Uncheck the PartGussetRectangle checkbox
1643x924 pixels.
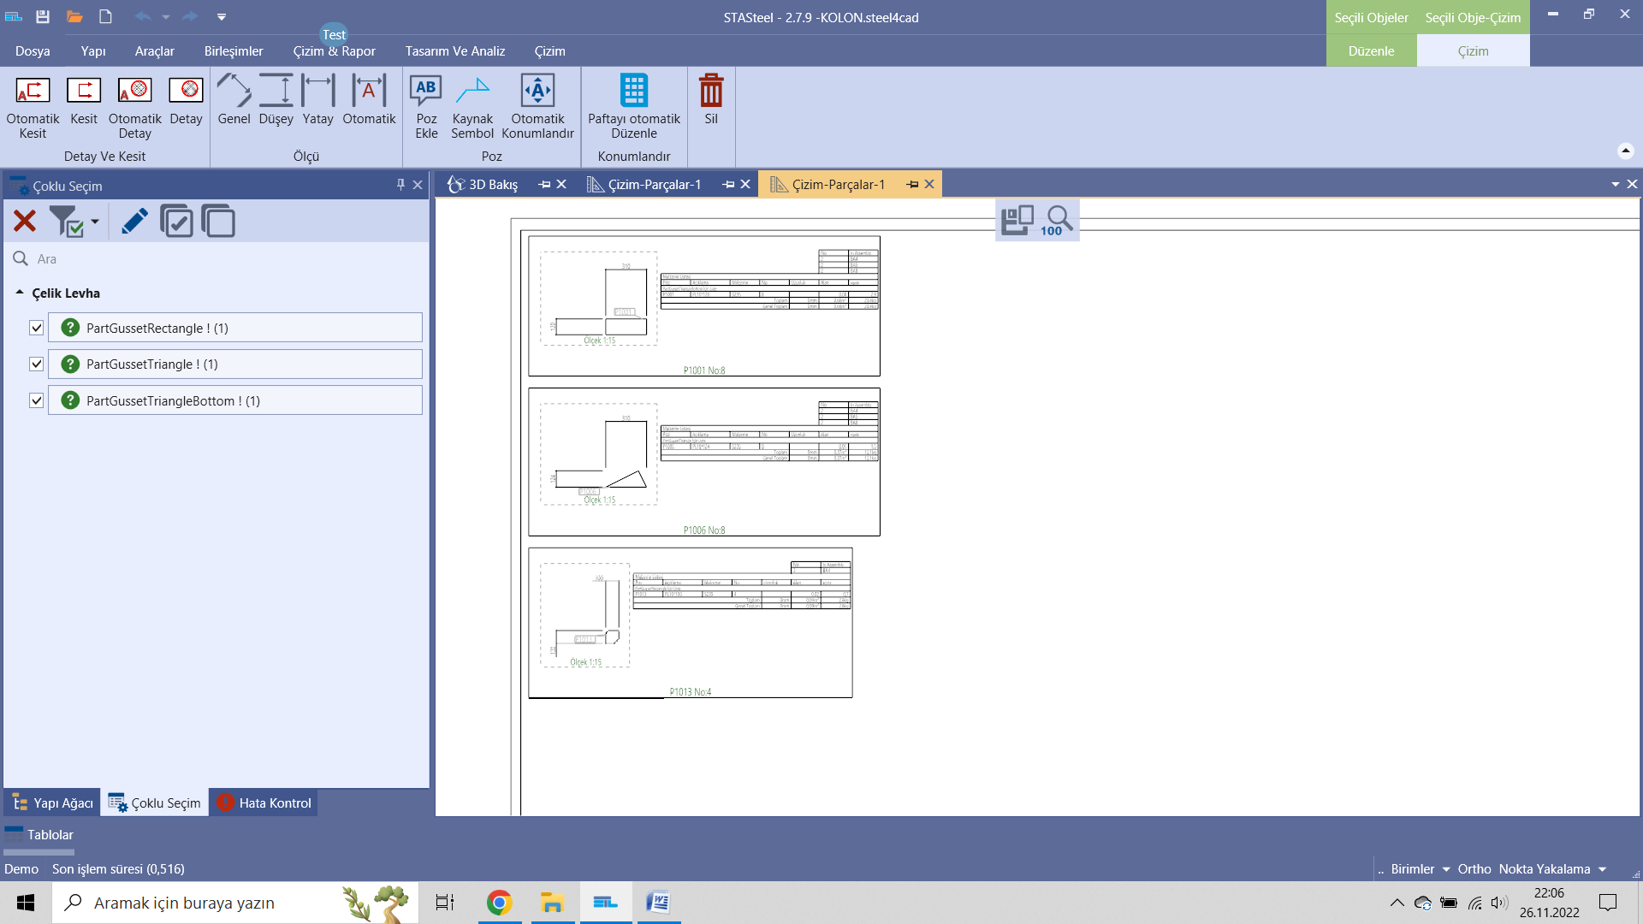[37, 328]
